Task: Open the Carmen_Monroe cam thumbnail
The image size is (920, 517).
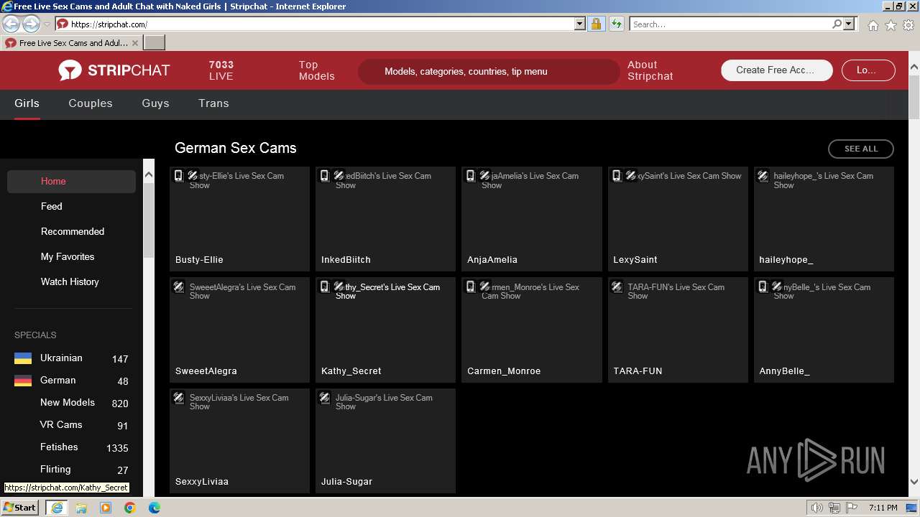Action: tap(532, 330)
